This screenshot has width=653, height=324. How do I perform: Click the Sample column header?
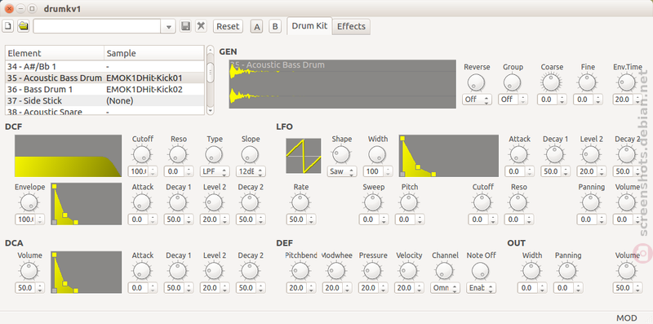154,53
